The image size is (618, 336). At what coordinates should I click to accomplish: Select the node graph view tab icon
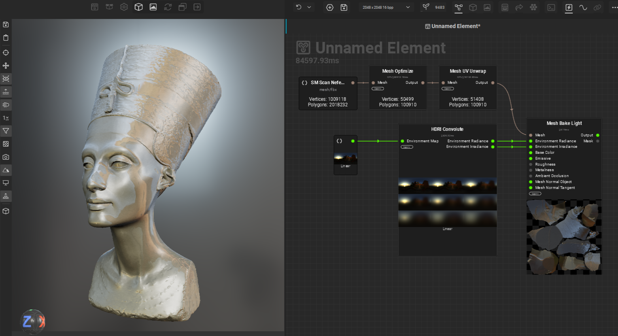459,8
